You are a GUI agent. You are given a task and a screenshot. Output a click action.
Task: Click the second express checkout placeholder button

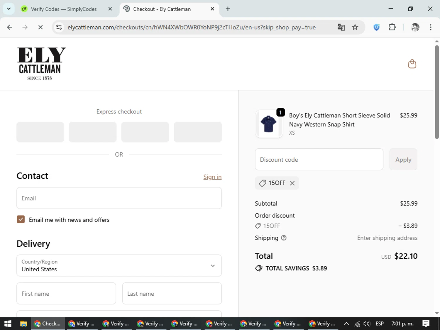93,132
